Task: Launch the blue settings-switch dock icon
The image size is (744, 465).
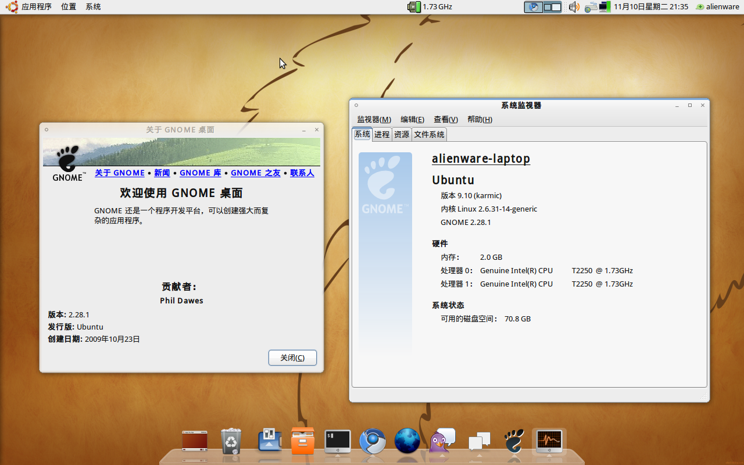Action: pyautogui.click(x=270, y=440)
